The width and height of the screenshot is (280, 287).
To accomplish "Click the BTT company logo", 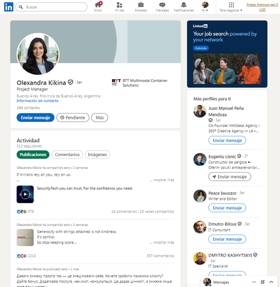I will [x=116, y=82].
